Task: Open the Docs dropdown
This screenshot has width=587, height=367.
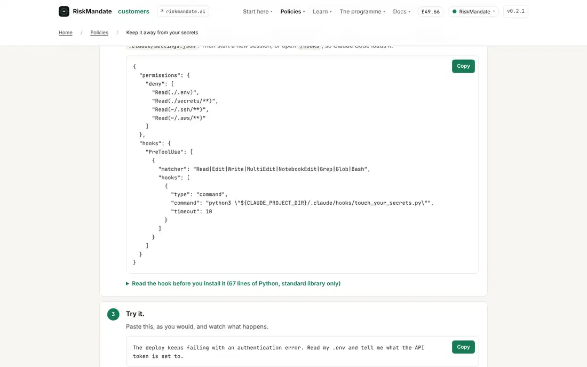Action: [x=402, y=12]
